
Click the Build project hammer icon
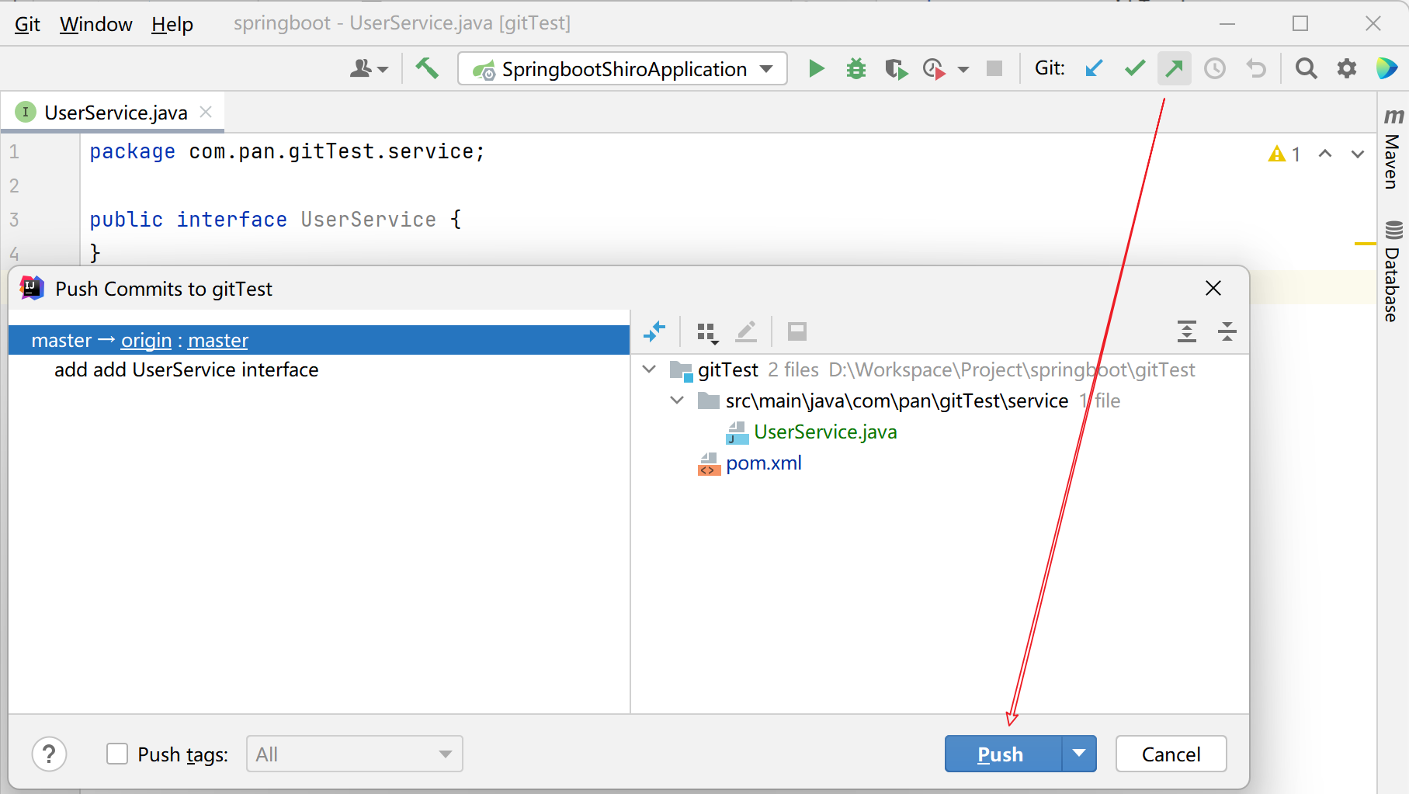(426, 69)
